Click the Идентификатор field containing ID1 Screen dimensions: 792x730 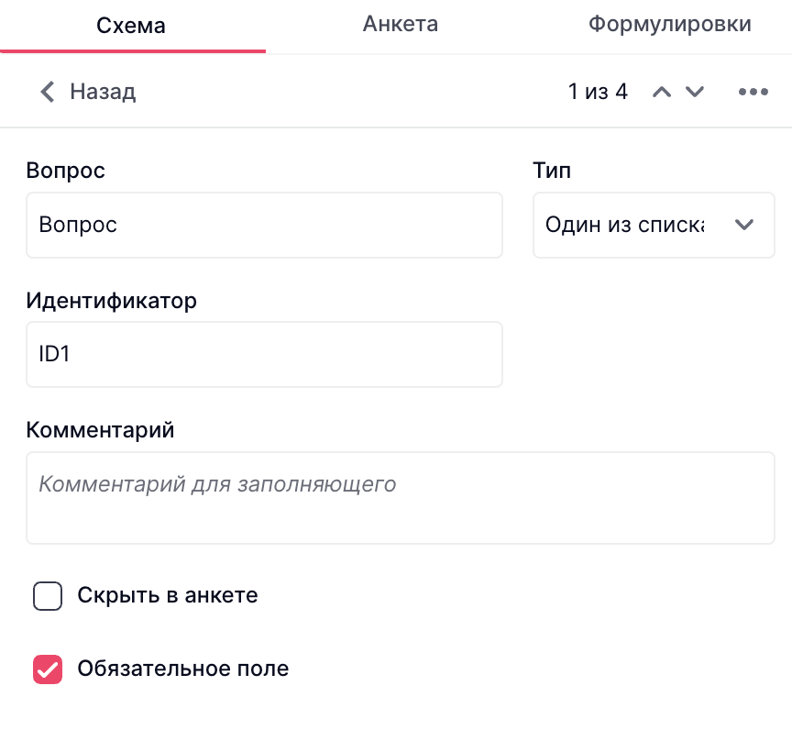coord(264,354)
